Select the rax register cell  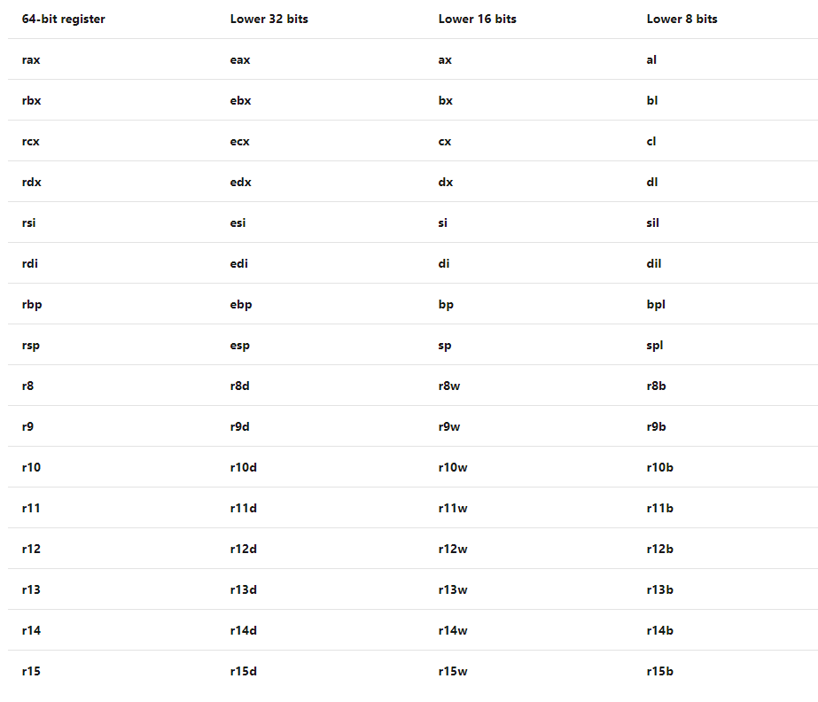pos(31,59)
